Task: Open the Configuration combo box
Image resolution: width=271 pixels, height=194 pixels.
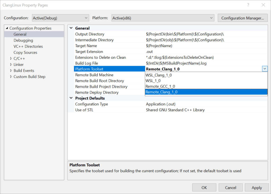Action: click(x=60, y=18)
